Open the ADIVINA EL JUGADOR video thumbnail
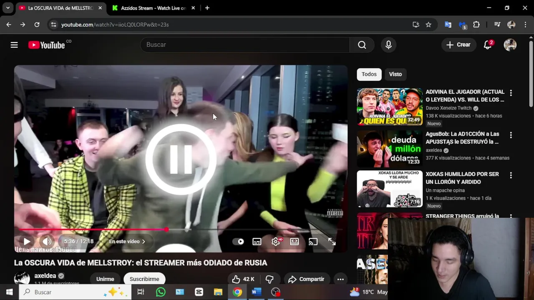This screenshot has height=300, width=534. [x=390, y=107]
